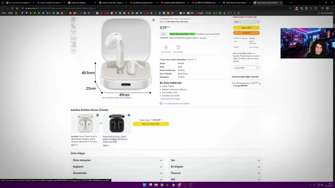Expand the Tasarım section
Viewport: 335px width, 188px height.
pos(215,173)
